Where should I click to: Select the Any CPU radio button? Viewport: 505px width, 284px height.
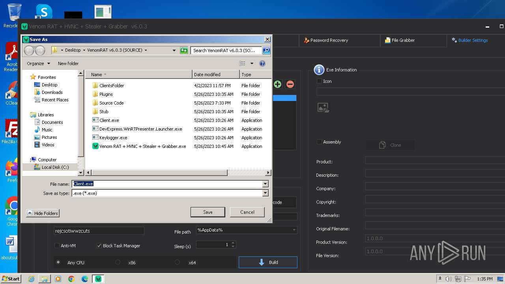58,262
